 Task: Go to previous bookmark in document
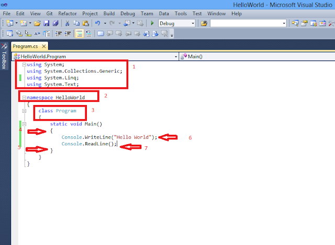coord(147,33)
